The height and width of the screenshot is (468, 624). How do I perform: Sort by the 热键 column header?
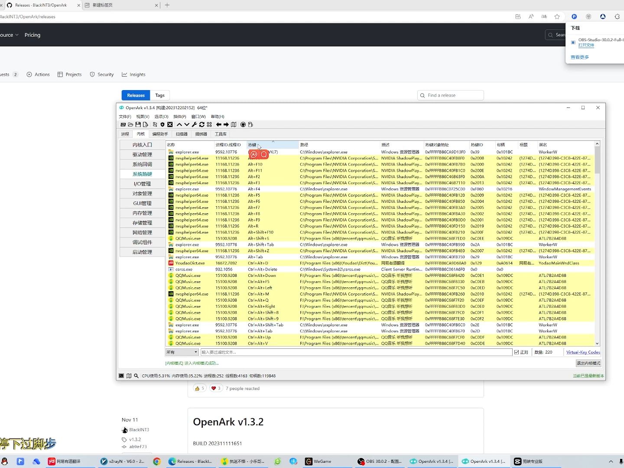[x=273, y=145]
